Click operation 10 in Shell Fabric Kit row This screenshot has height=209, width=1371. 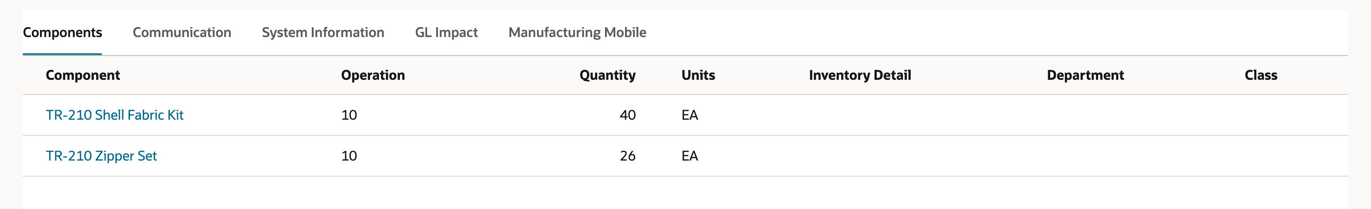click(x=349, y=115)
